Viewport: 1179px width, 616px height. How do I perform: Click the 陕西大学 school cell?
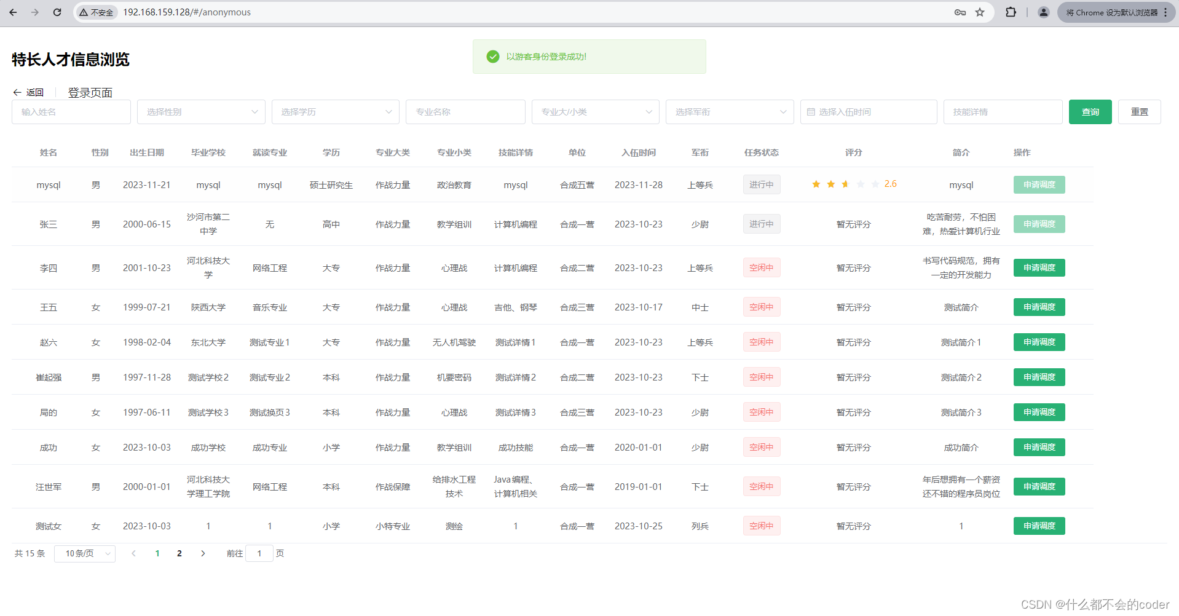[x=208, y=307]
